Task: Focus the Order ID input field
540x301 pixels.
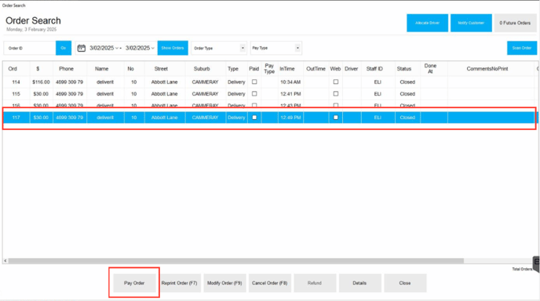Action: coord(30,48)
